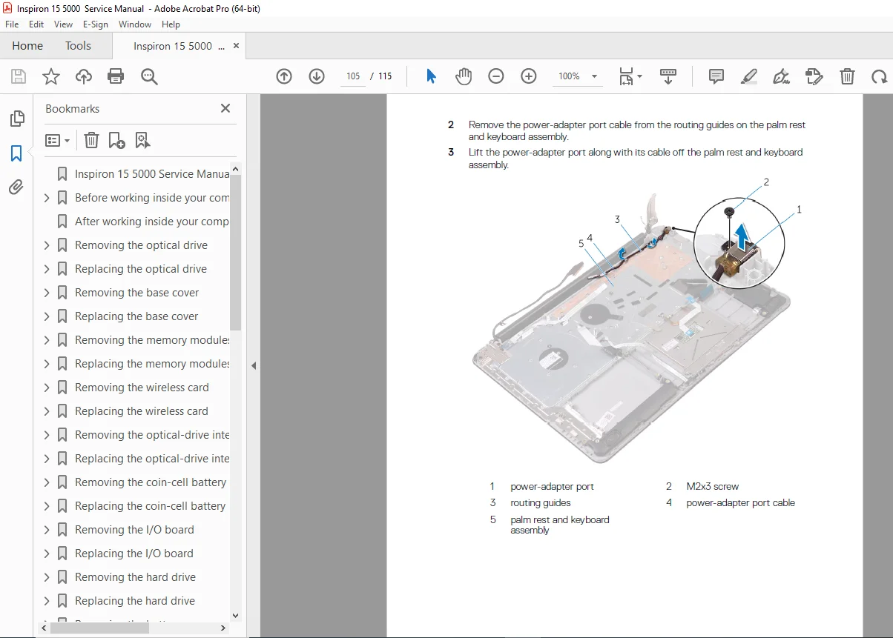893x638 pixels.
Task: Click the Delete trash toolbar icon
Action: (847, 76)
